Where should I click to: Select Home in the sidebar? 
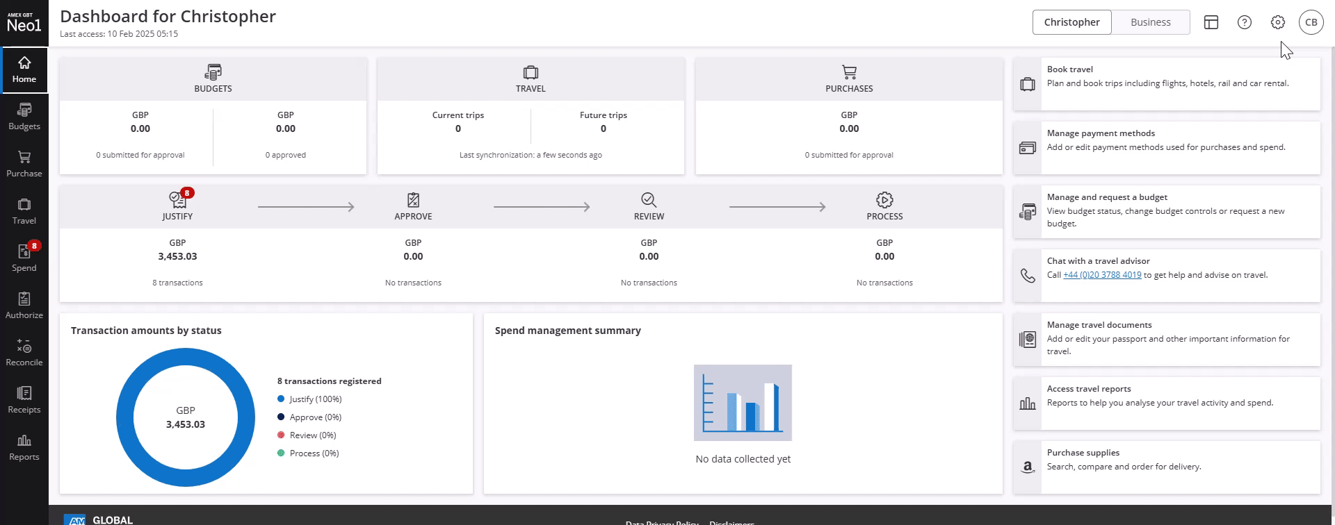[24, 69]
